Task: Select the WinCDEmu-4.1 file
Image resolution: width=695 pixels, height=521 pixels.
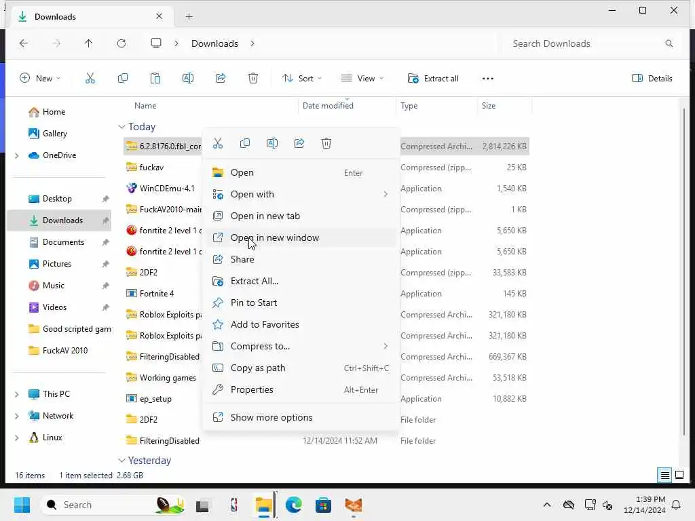Action: coord(167,189)
